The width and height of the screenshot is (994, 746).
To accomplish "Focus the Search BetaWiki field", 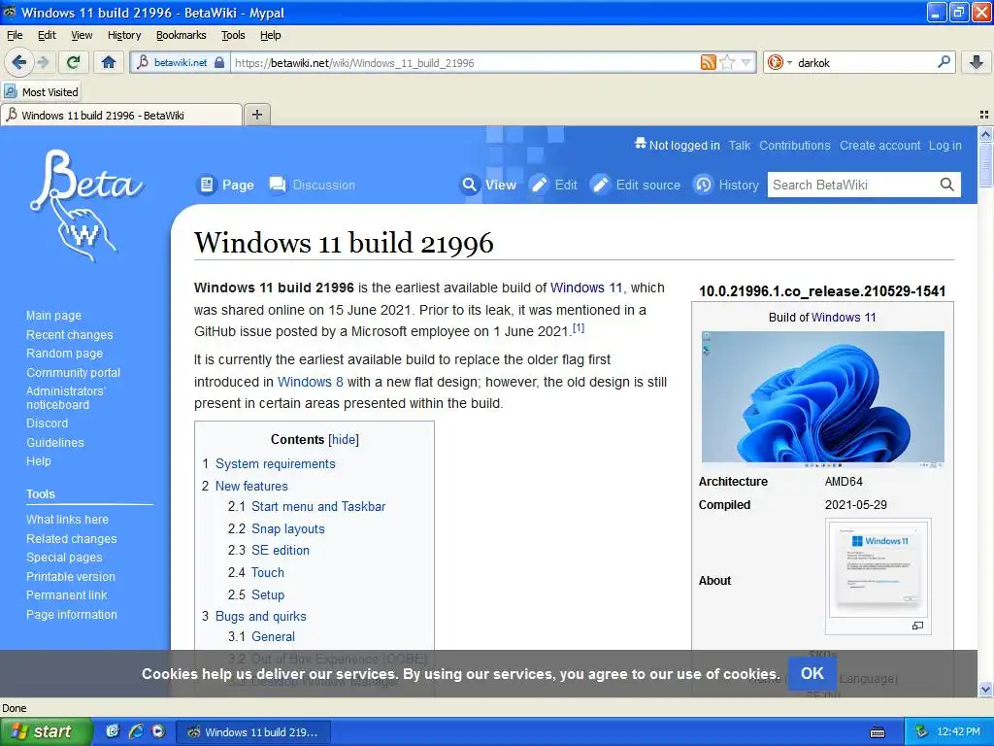I will [x=852, y=185].
